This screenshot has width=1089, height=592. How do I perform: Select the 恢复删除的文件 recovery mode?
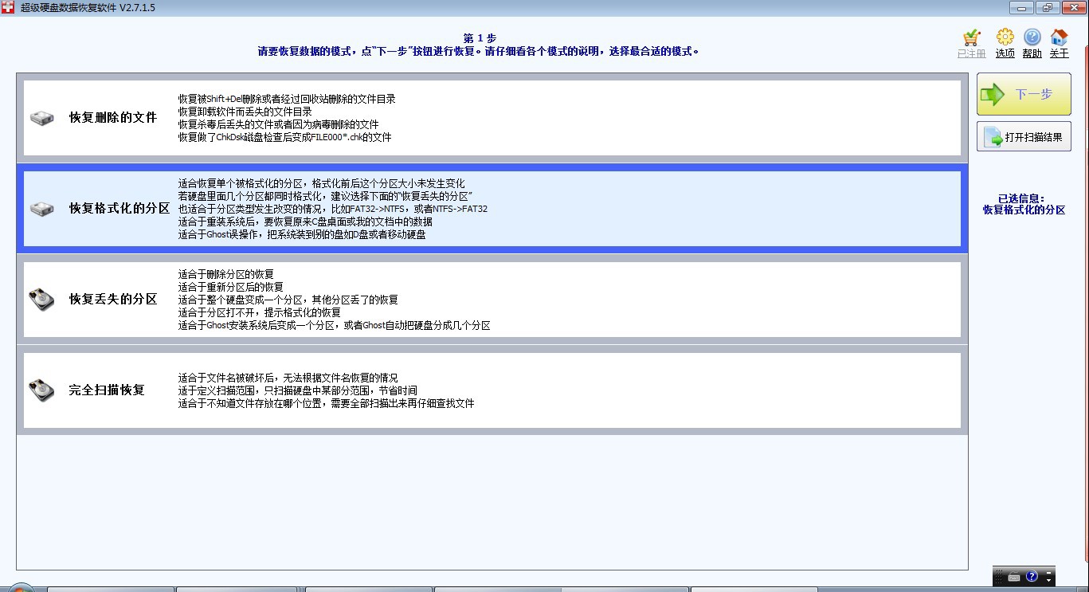pos(113,118)
